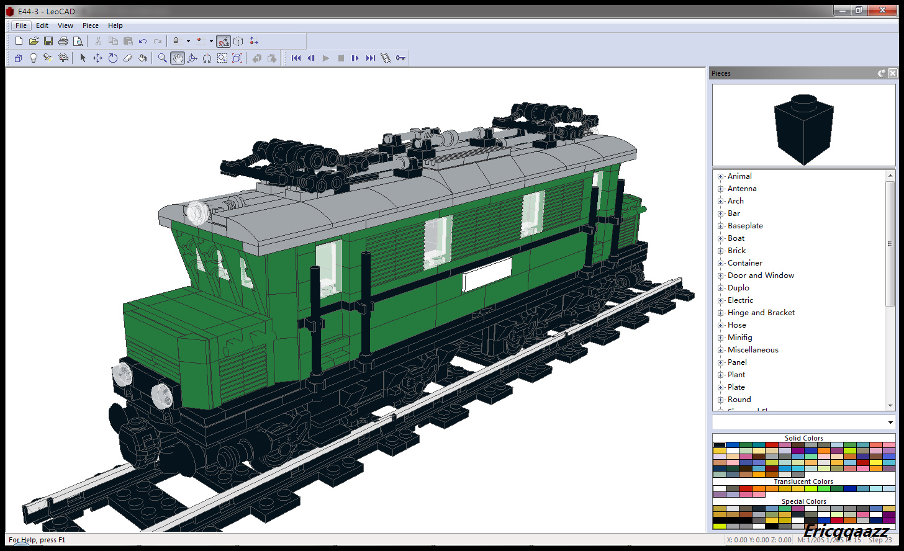Image resolution: width=904 pixels, height=551 pixels.
Task: Add a new light to the scene
Action: 33,58
